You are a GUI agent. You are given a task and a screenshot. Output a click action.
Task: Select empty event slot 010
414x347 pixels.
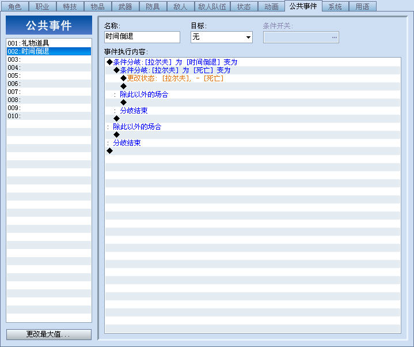(49, 116)
